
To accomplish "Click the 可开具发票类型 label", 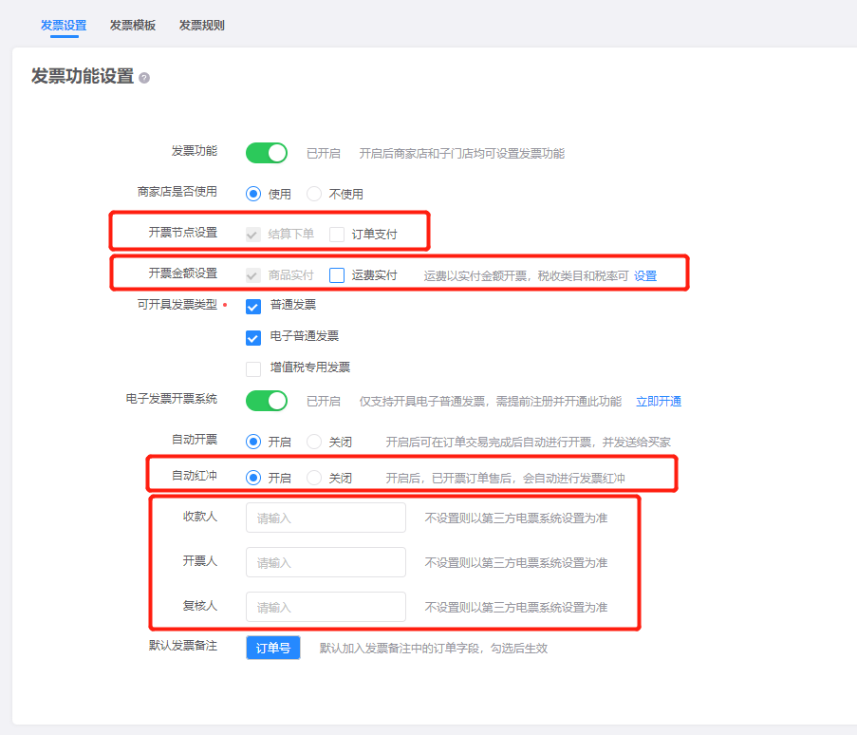I will click(x=177, y=305).
